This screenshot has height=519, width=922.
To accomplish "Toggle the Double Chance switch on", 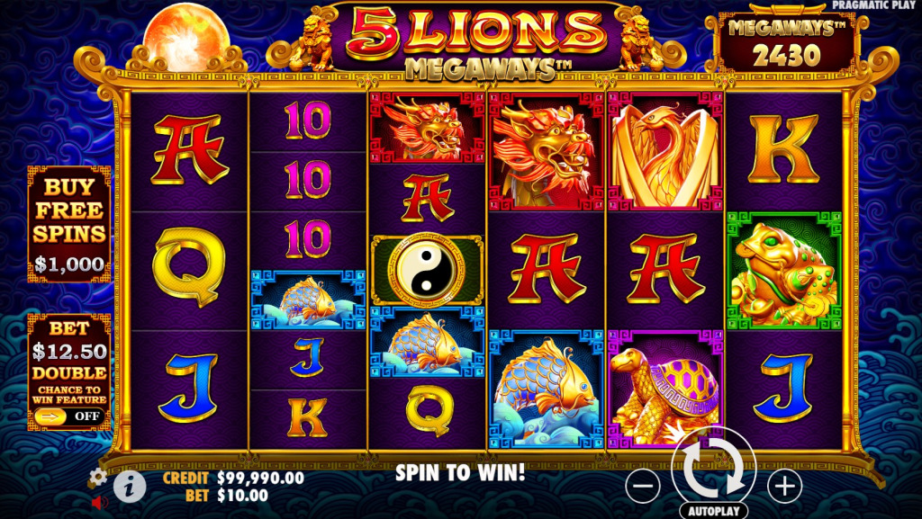I will (x=68, y=416).
